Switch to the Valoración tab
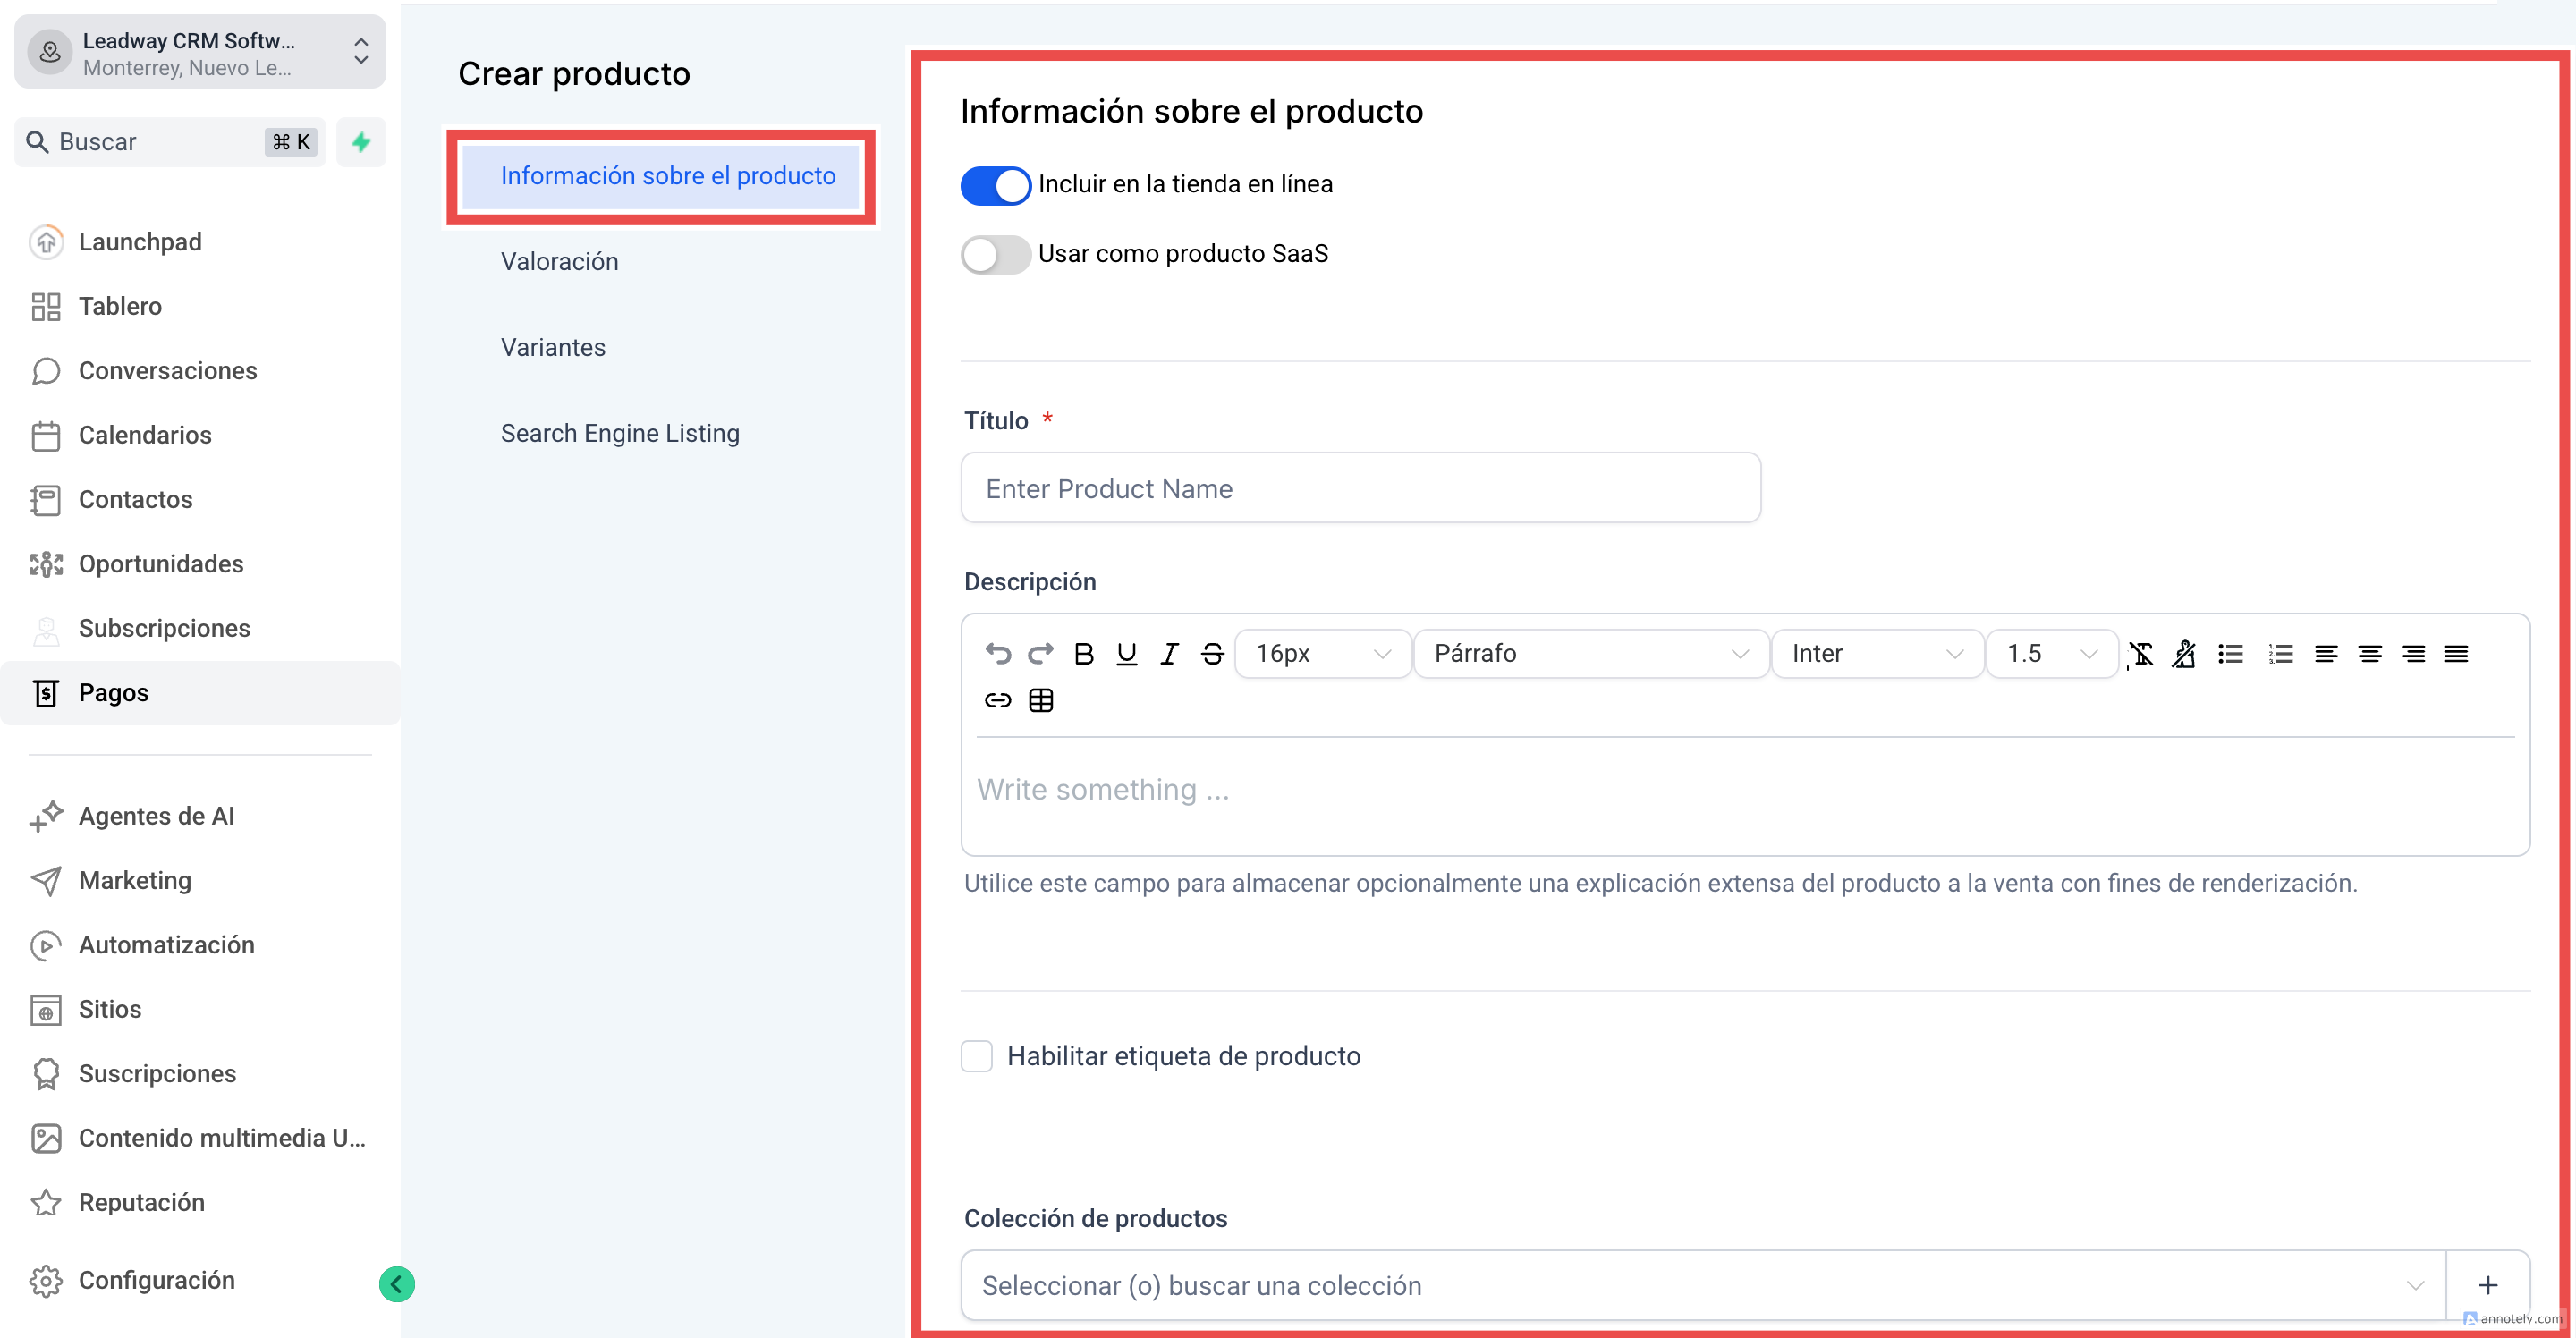Image resolution: width=2576 pixels, height=1338 pixels. point(559,262)
